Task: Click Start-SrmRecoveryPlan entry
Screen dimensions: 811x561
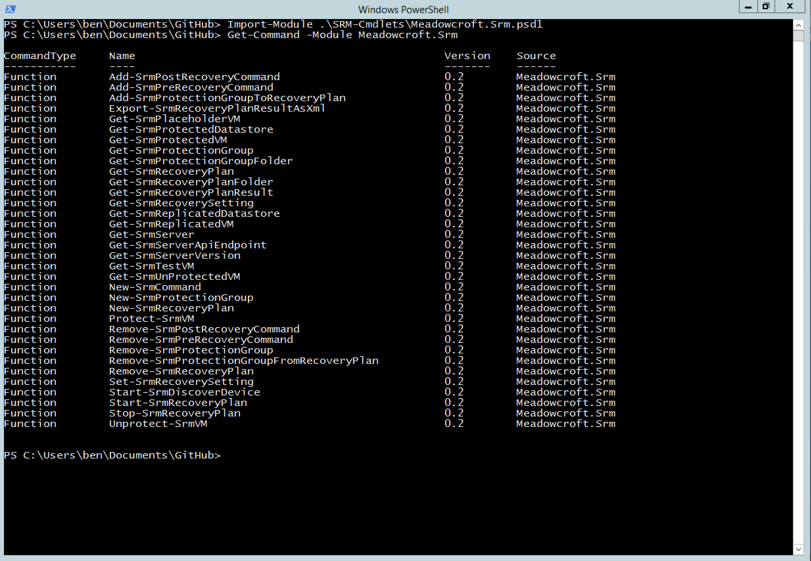Action: pyautogui.click(x=178, y=403)
